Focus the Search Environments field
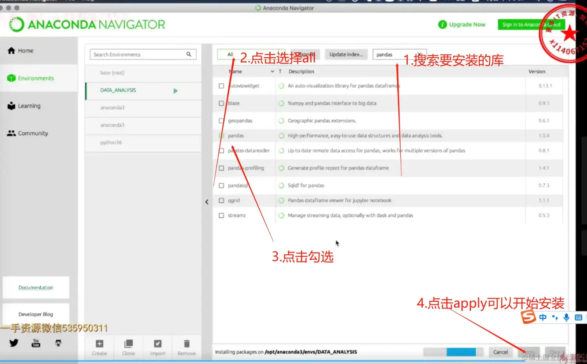Screen dimensions: 587x364 [143, 54]
